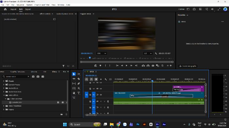229x128 pixels.
Task: Expand the Lumetri Presets folder
Action: point(4,84)
